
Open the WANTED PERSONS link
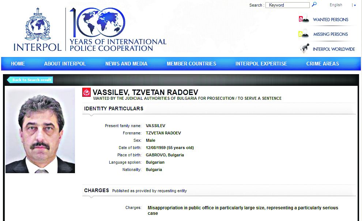tap(331, 20)
